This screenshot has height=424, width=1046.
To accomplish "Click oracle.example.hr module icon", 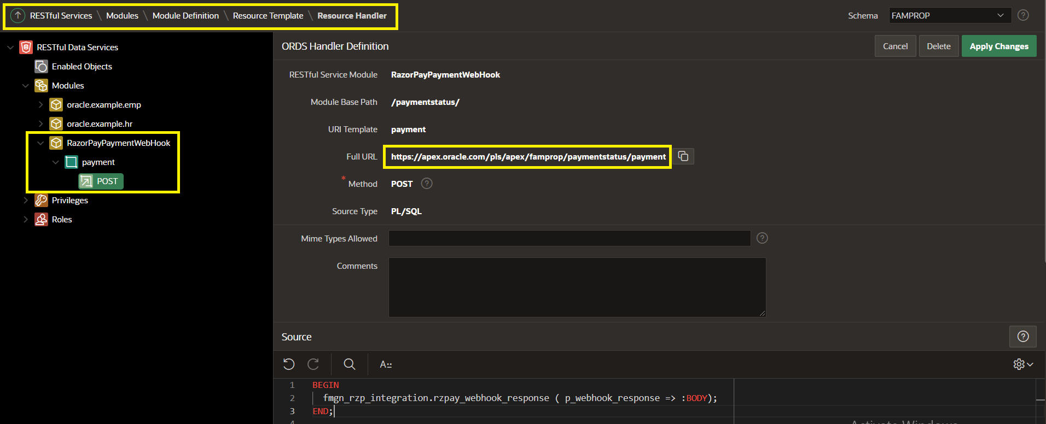I will pyautogui.click(x=56, y=124).
